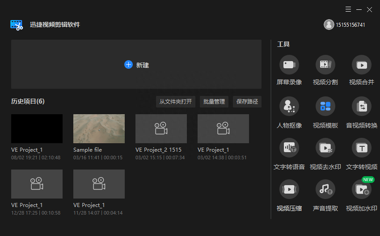Open the 视频压缩 video compression tool
The width and height of the screenshot is (380, 236).
289,189
